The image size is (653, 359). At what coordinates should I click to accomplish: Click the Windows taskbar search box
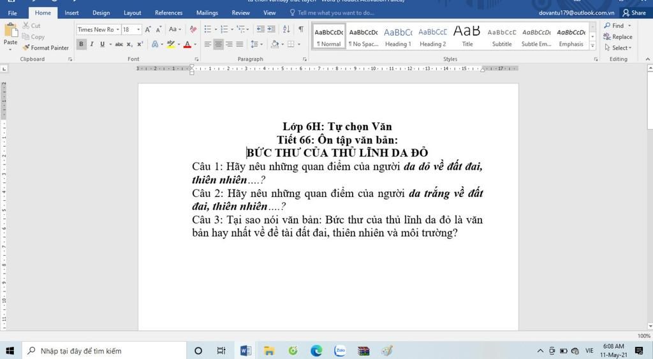click(104, 351)
